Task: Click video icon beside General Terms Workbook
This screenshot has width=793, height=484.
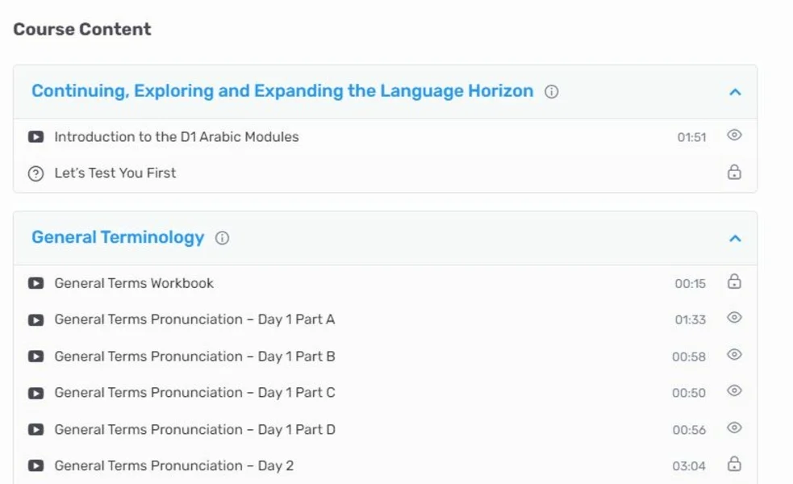Action: tap(36, 283)
